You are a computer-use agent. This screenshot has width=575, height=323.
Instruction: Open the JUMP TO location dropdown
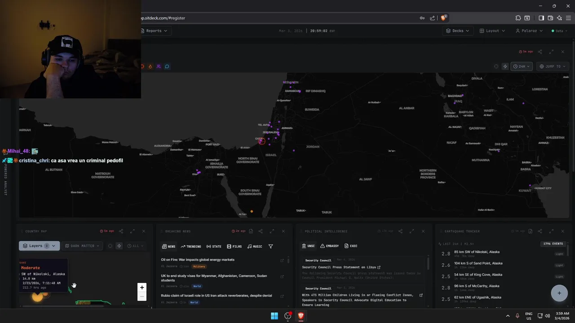[x=553, y=66]
